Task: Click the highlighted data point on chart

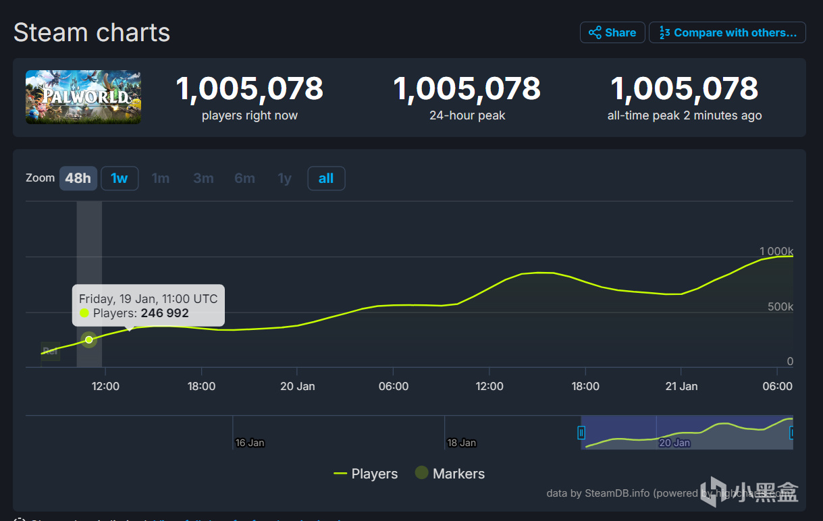Action: tap(89, 339)
